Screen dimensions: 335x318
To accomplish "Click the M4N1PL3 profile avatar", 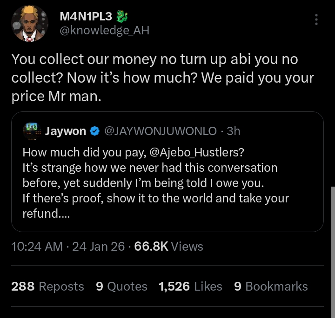I will coord(29,24).
